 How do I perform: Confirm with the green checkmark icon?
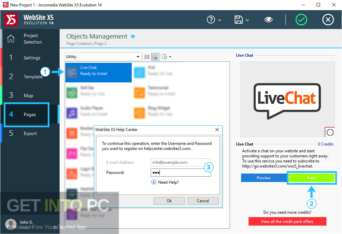301,20
